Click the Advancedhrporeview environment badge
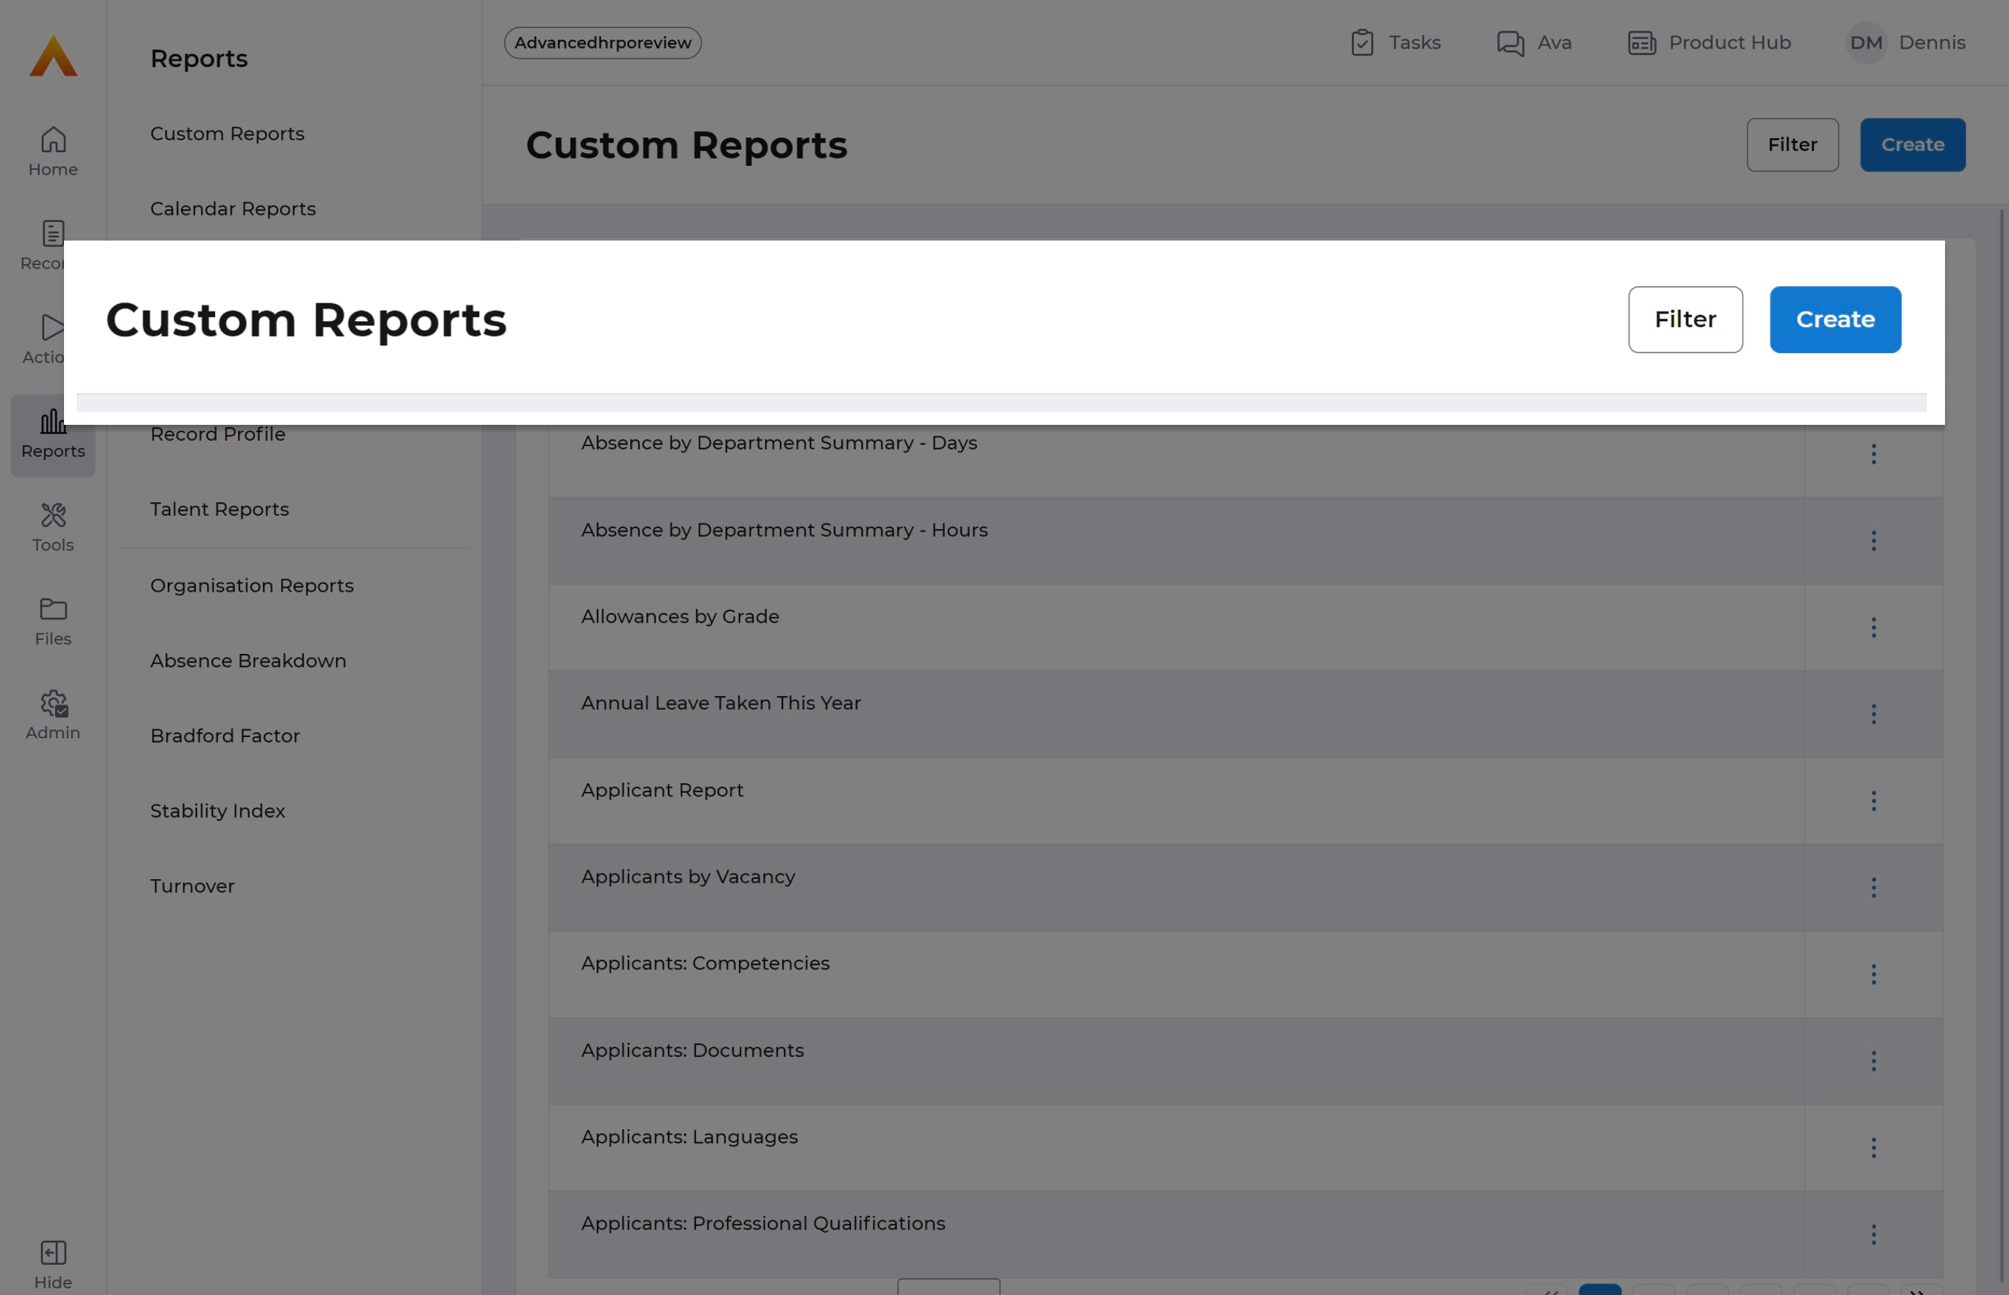 (602, 43)
